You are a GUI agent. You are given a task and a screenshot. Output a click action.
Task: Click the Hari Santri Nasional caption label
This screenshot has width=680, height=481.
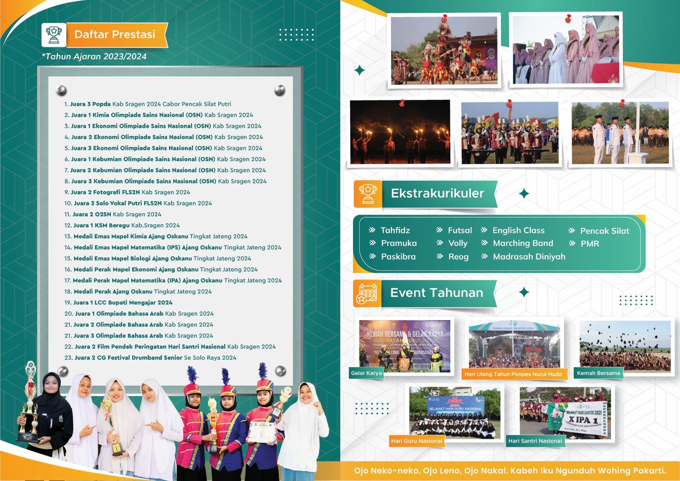(535, 441)
